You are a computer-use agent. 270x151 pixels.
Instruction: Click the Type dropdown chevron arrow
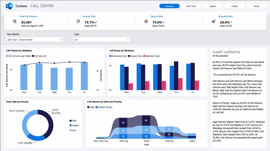tap(127, 39)
